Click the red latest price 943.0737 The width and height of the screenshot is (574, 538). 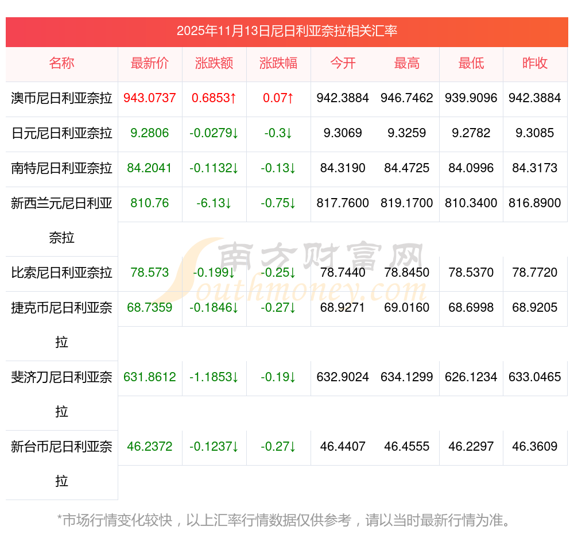tap(150, 98)
